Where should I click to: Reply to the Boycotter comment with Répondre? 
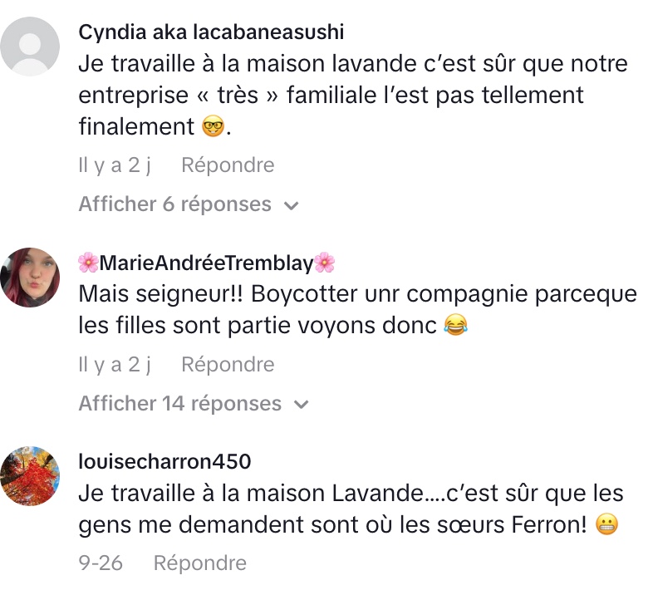pyautogui.click(x=228, y=364)
